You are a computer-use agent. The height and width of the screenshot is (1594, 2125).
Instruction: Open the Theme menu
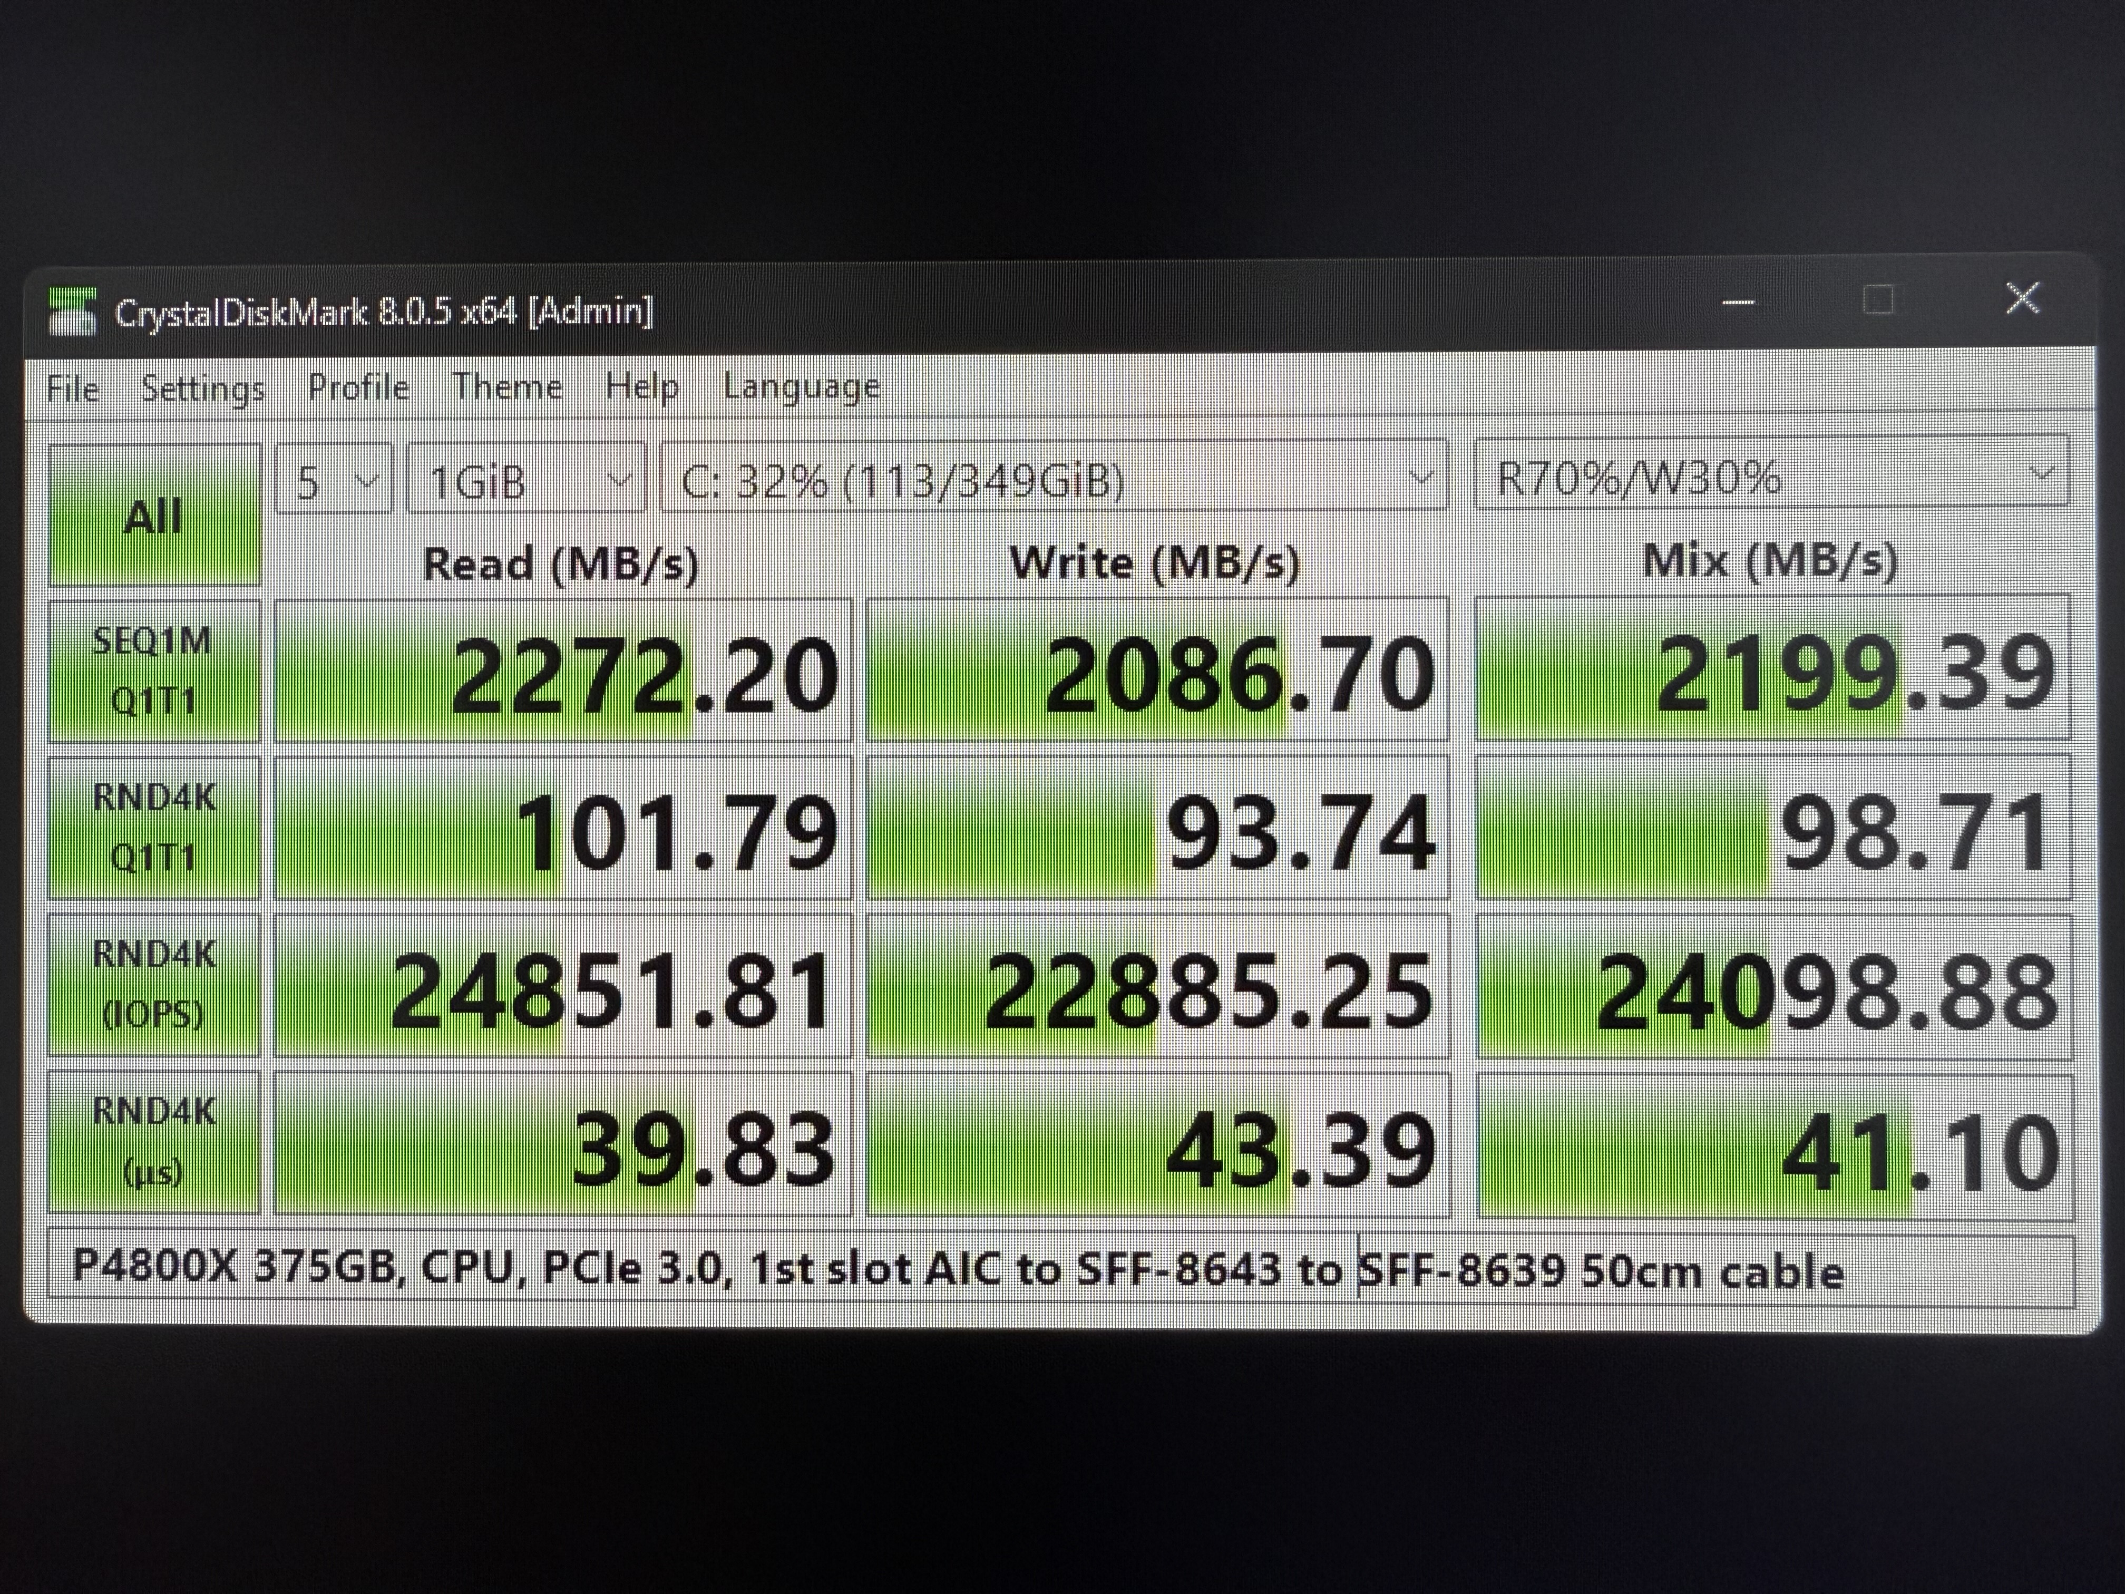[507, 386]
